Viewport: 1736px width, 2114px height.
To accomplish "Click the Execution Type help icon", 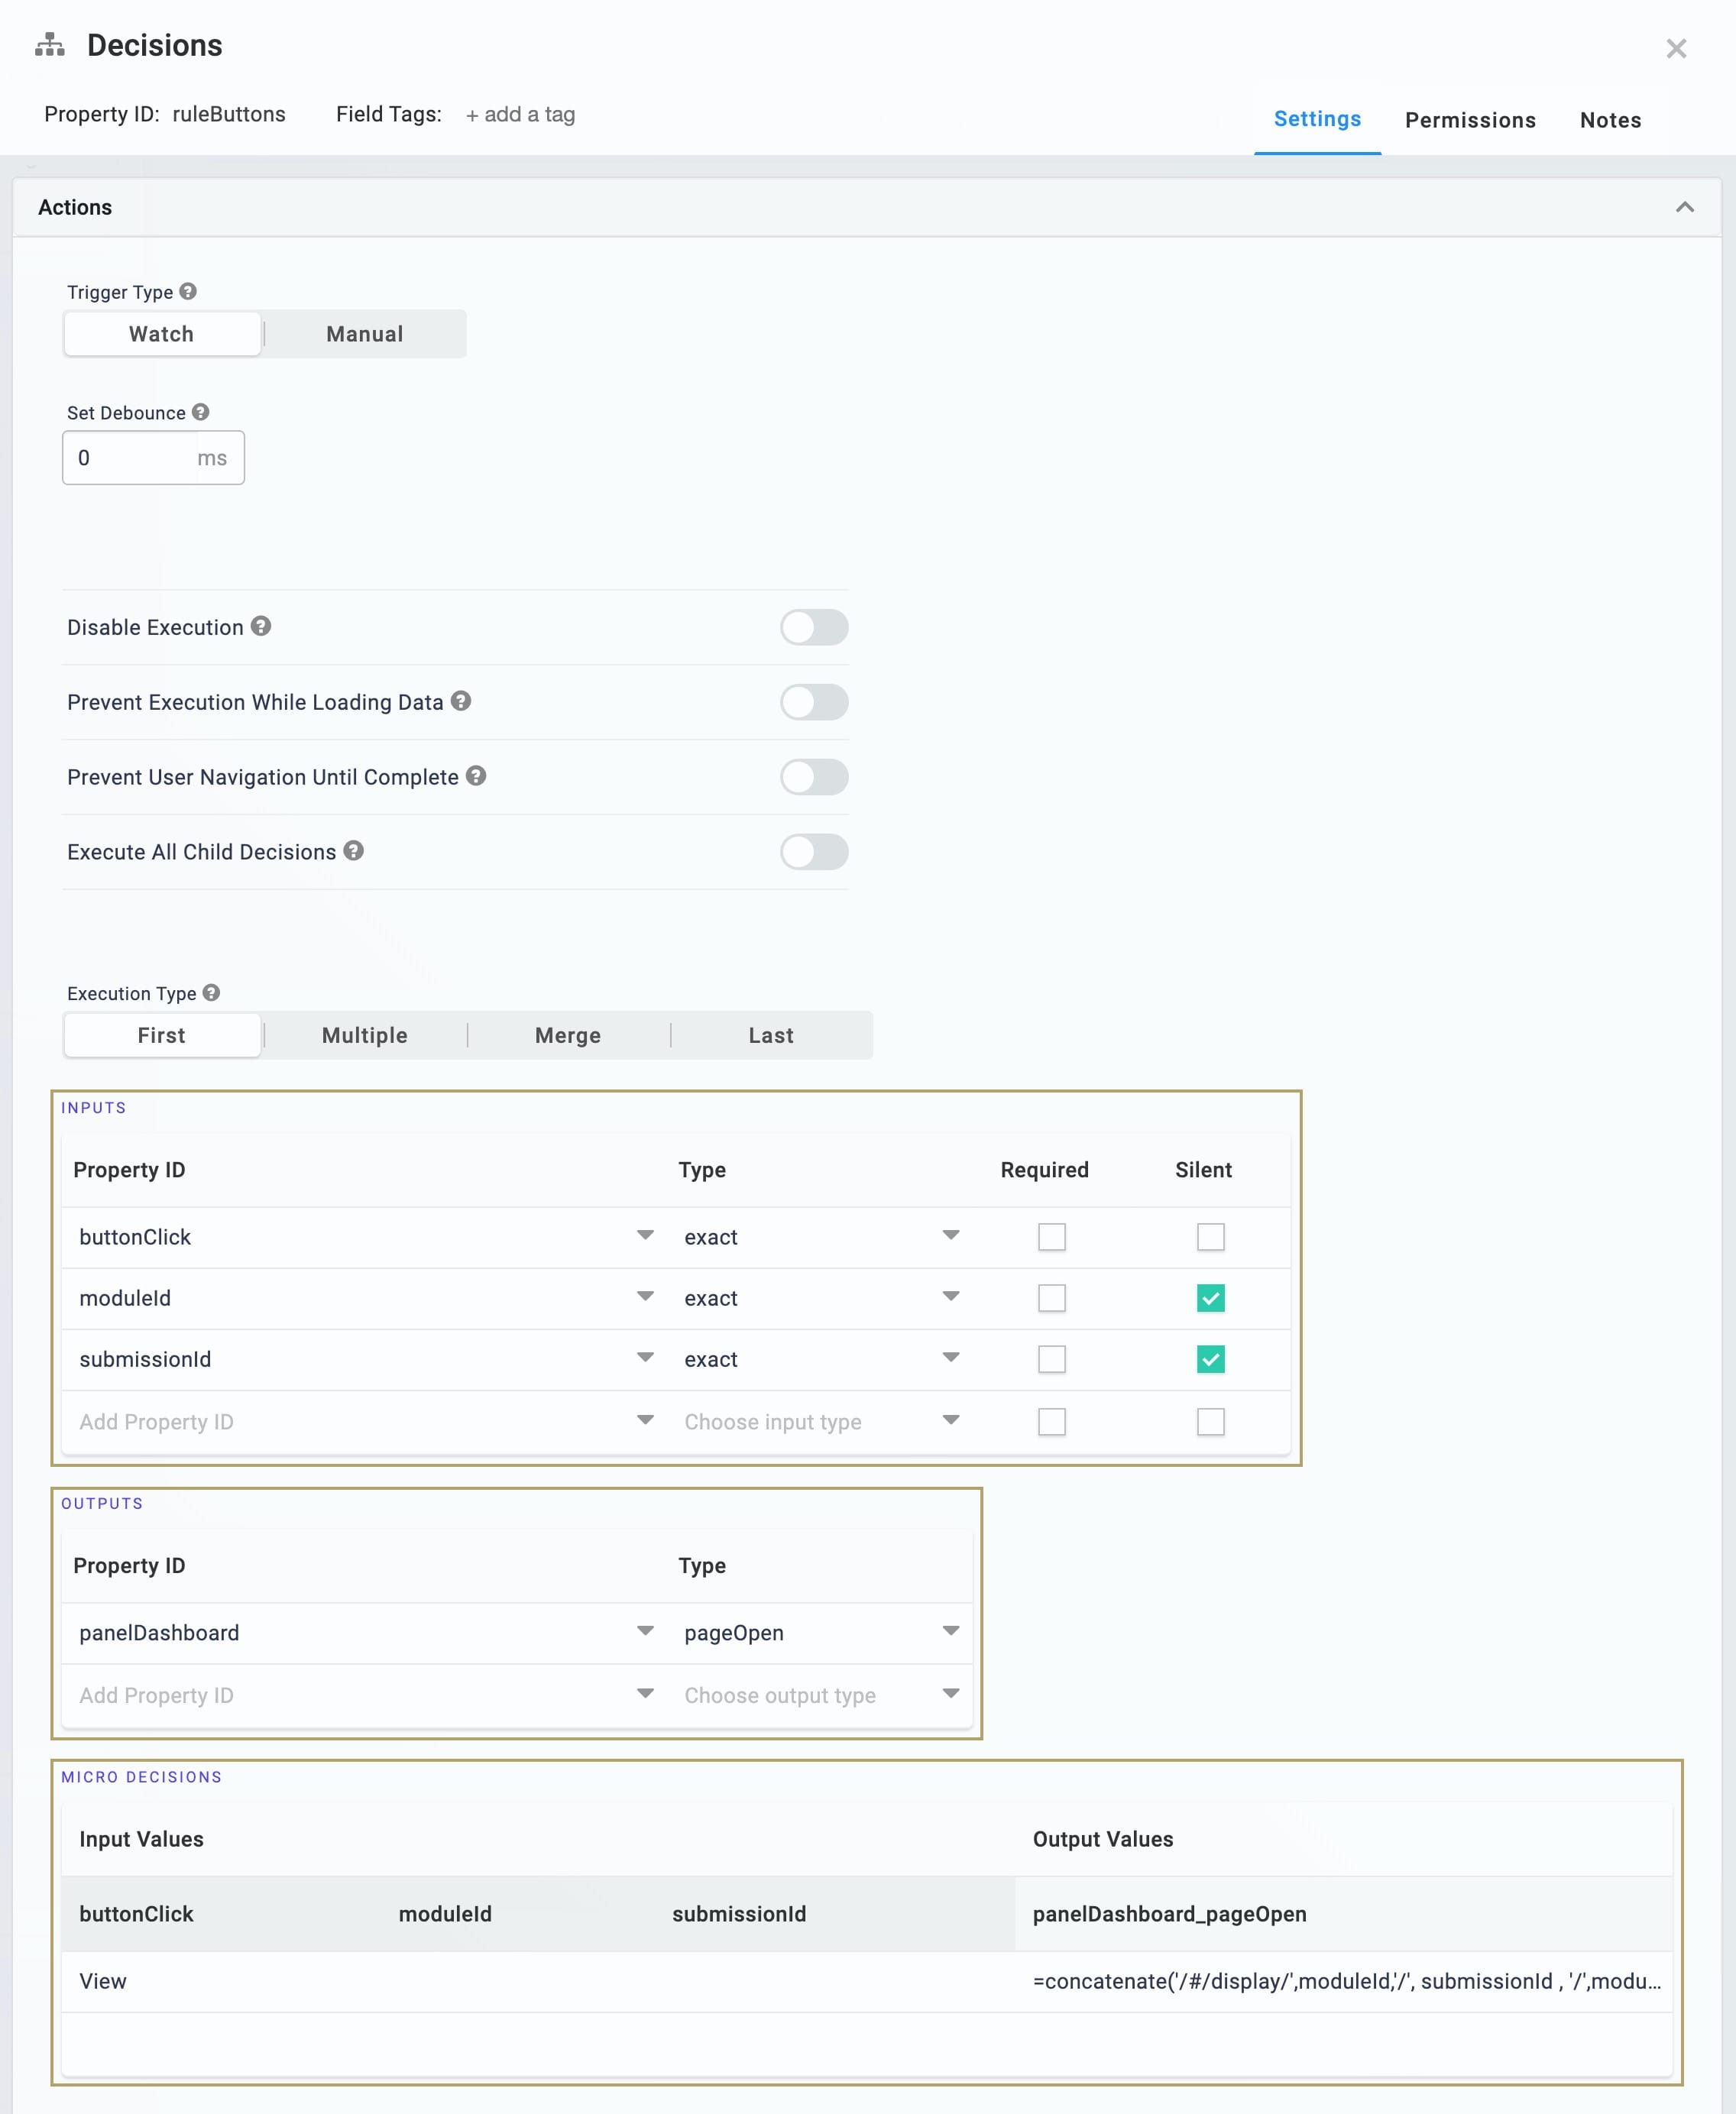I will point(211,993).
